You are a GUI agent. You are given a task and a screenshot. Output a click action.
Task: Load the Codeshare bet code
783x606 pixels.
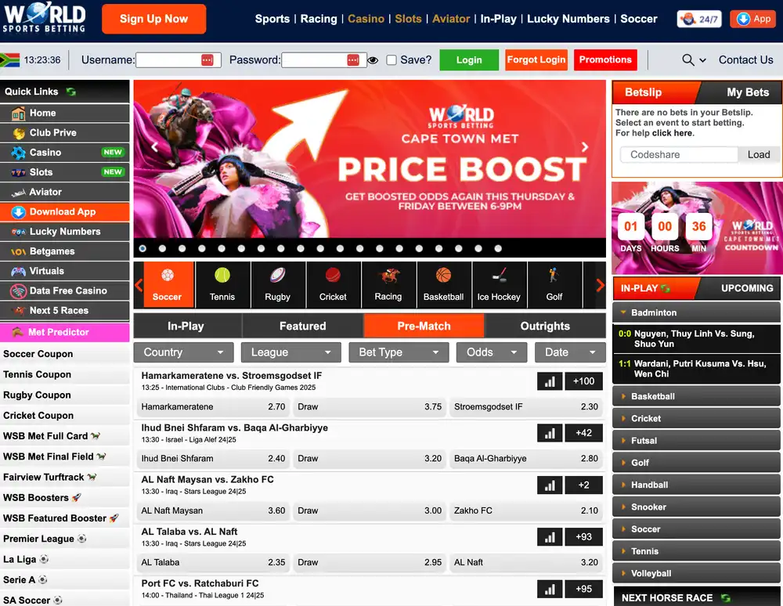(758, 155)
